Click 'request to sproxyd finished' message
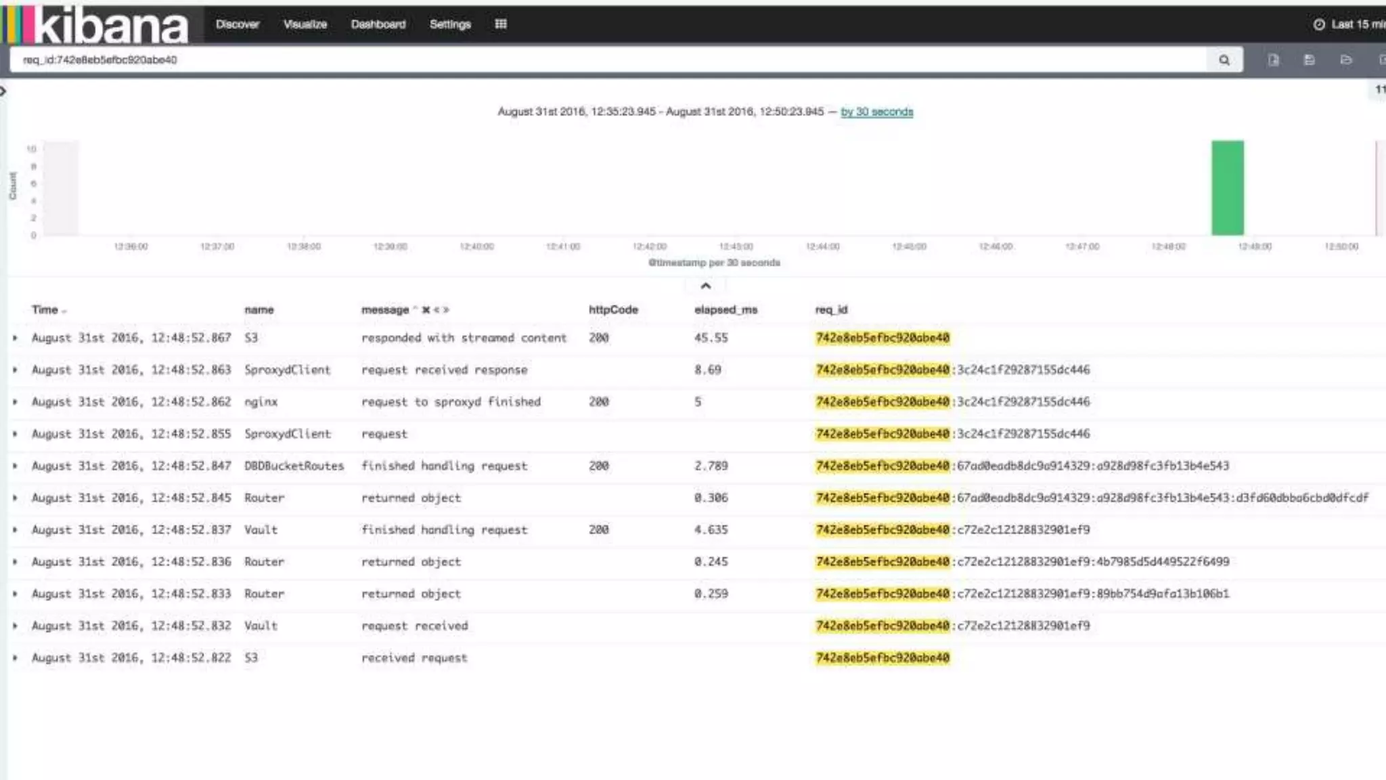The height and width of the screenshot is (780, 1386). click(x=451, y=402)
